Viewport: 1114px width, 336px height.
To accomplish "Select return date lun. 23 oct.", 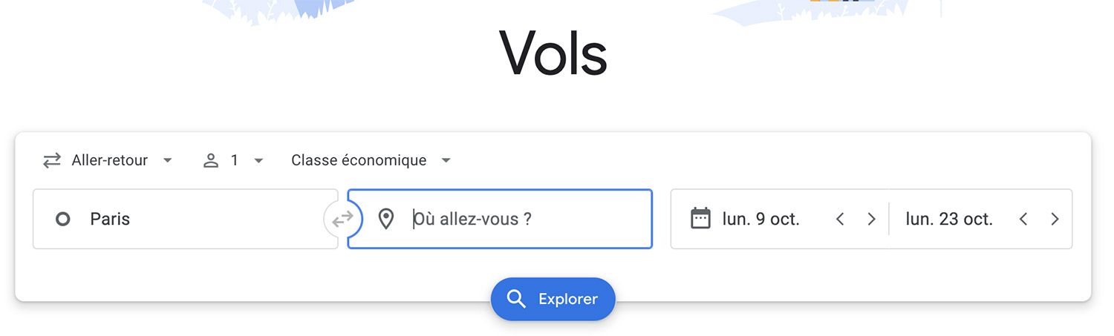I will (x=949, y=219).
